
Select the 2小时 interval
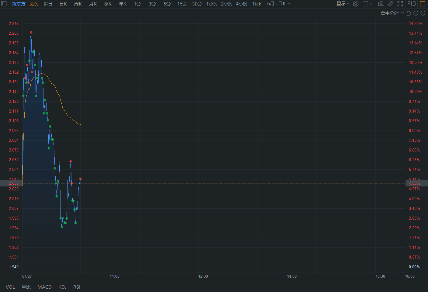tap(227, 4)
